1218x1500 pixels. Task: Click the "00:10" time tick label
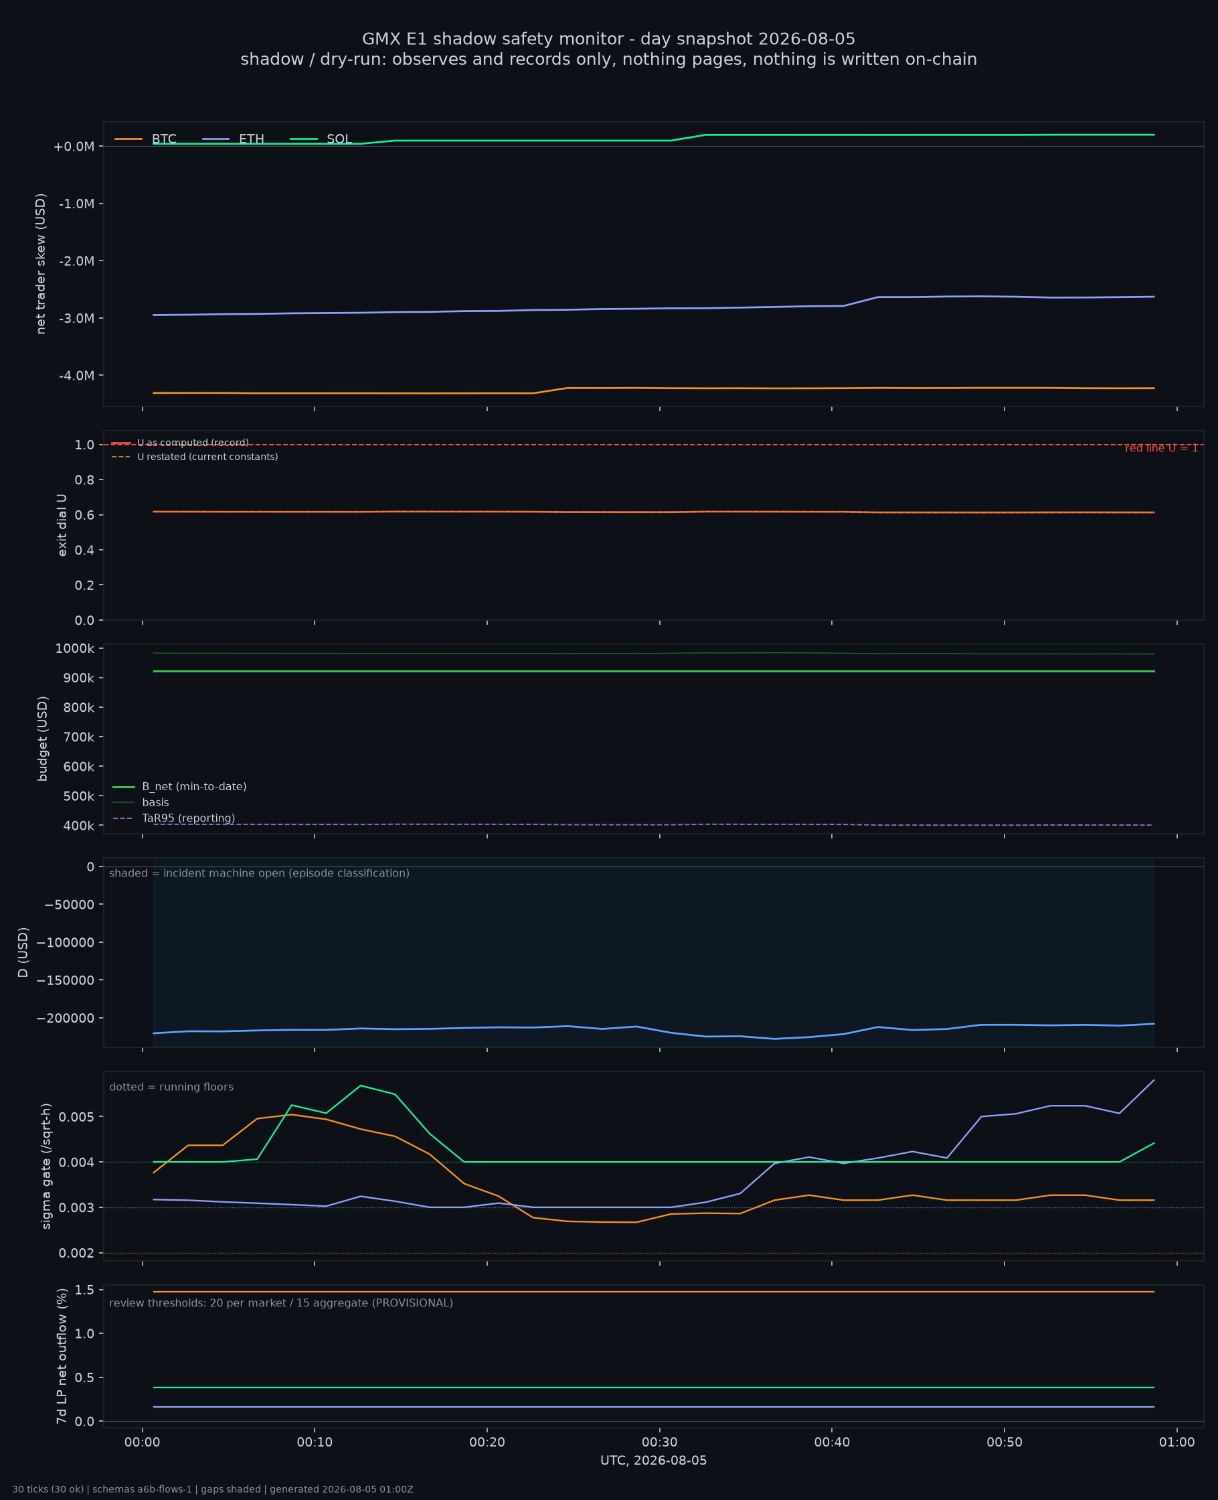[x=315, y=1443]
